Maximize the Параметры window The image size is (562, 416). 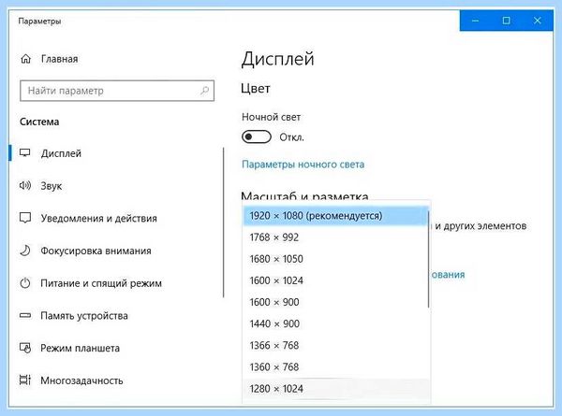(x=506, y=21)
